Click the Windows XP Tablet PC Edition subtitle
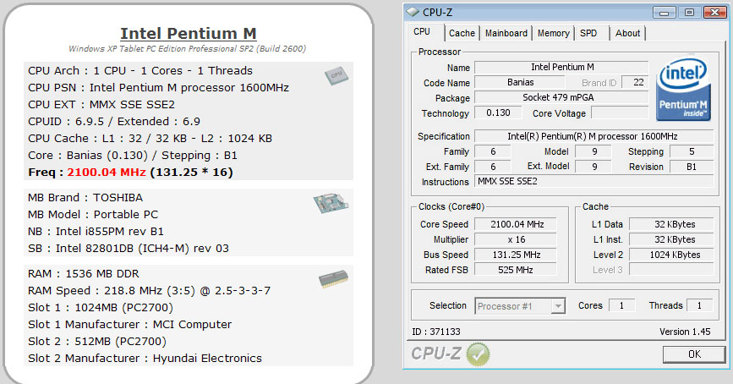This screenshot has height=384, width=733. (188, 49)
